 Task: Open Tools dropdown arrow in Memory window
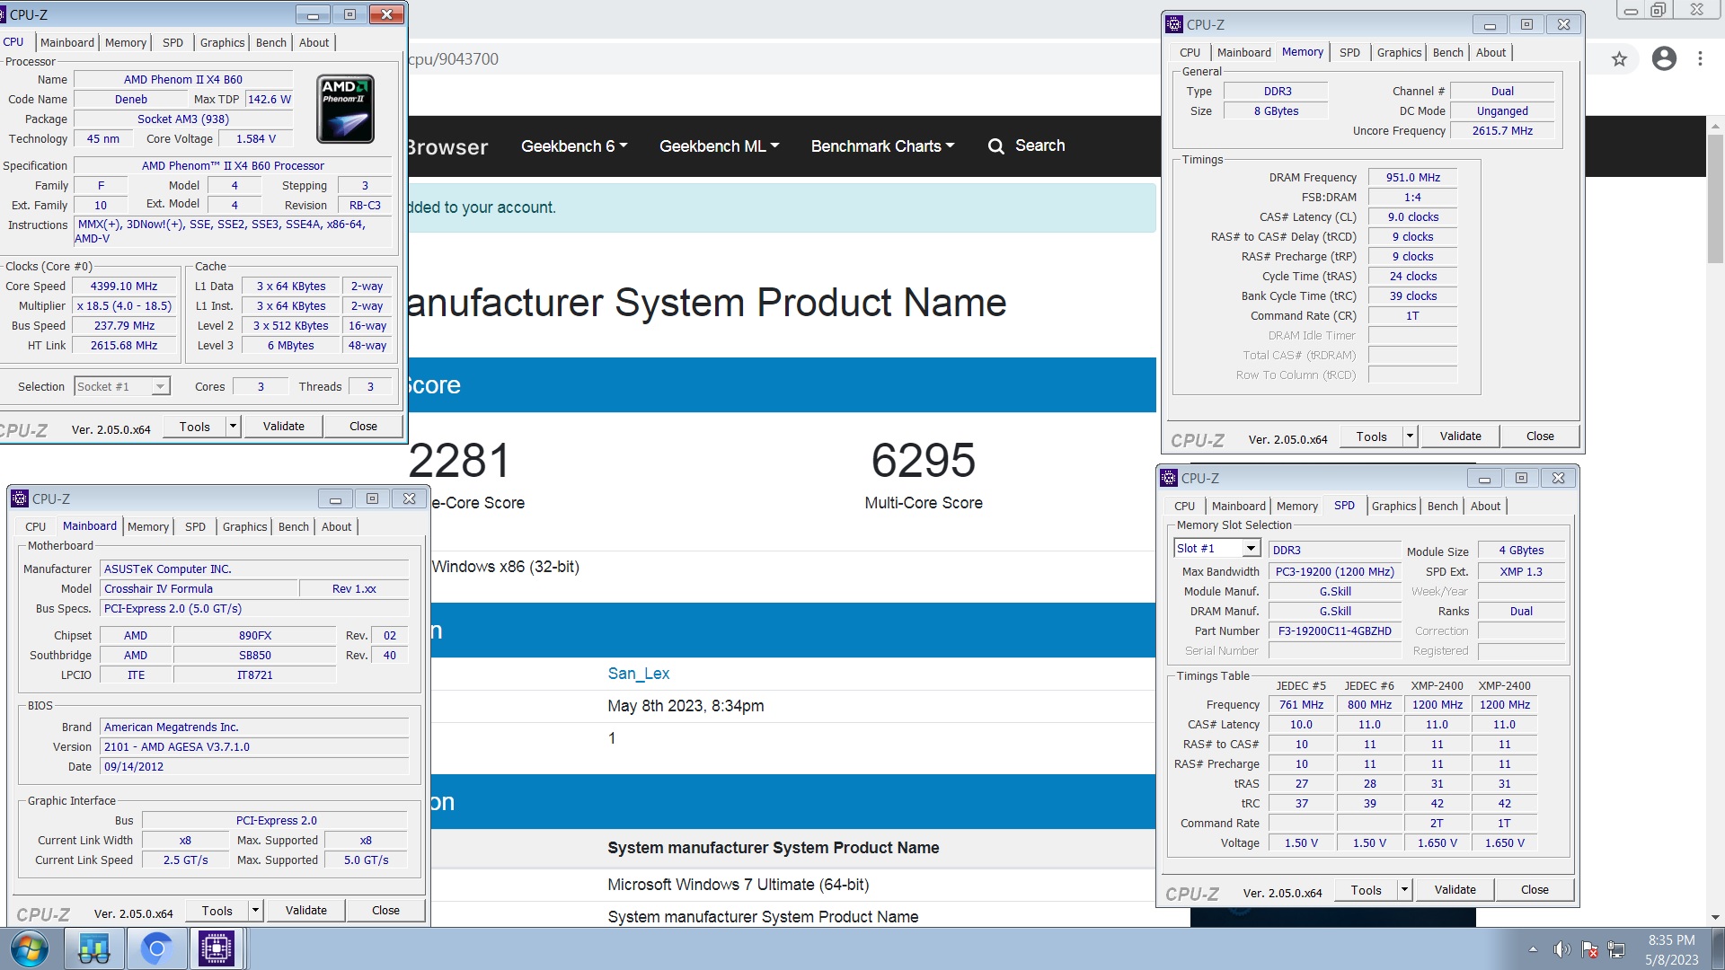click(1410, 436)
